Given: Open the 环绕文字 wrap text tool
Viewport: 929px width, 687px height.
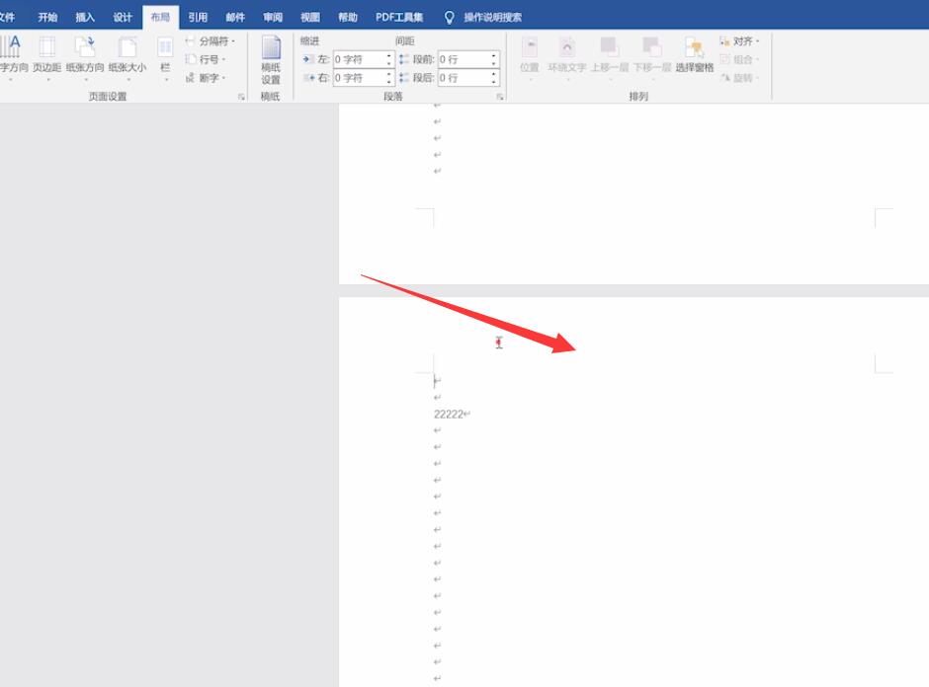Looking at the screenshot, I should point(567,56).
